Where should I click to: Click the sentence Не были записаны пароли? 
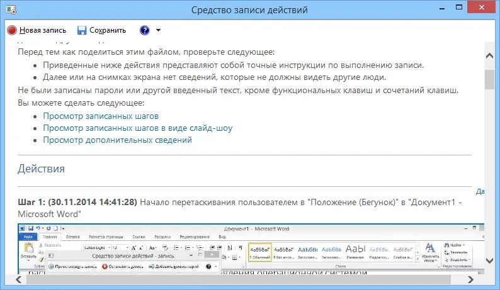(x=238, y=90)
